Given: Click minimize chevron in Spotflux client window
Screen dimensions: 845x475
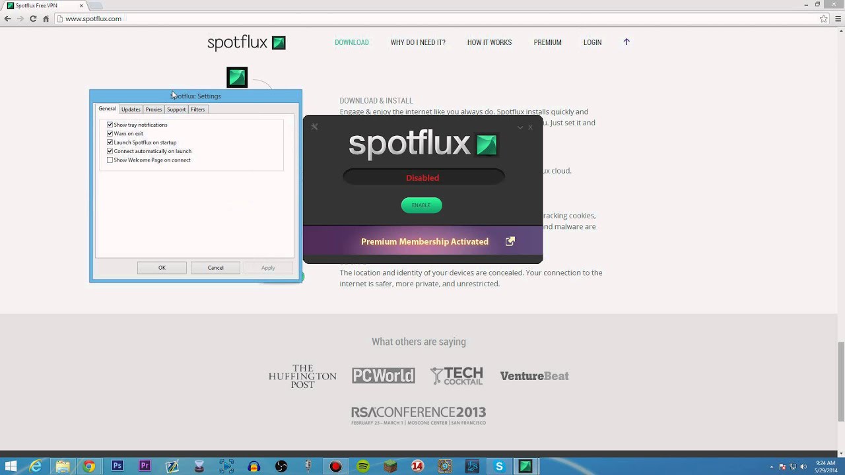Looking at the screenshot, I should tap(520, 127).
